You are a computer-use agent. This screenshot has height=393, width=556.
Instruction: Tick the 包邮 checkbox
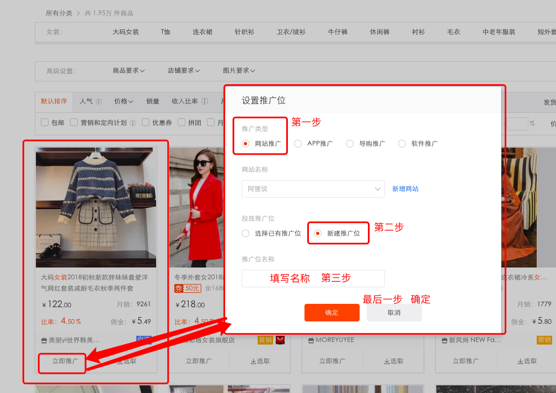pyautogui.click(x=45, y=123)
